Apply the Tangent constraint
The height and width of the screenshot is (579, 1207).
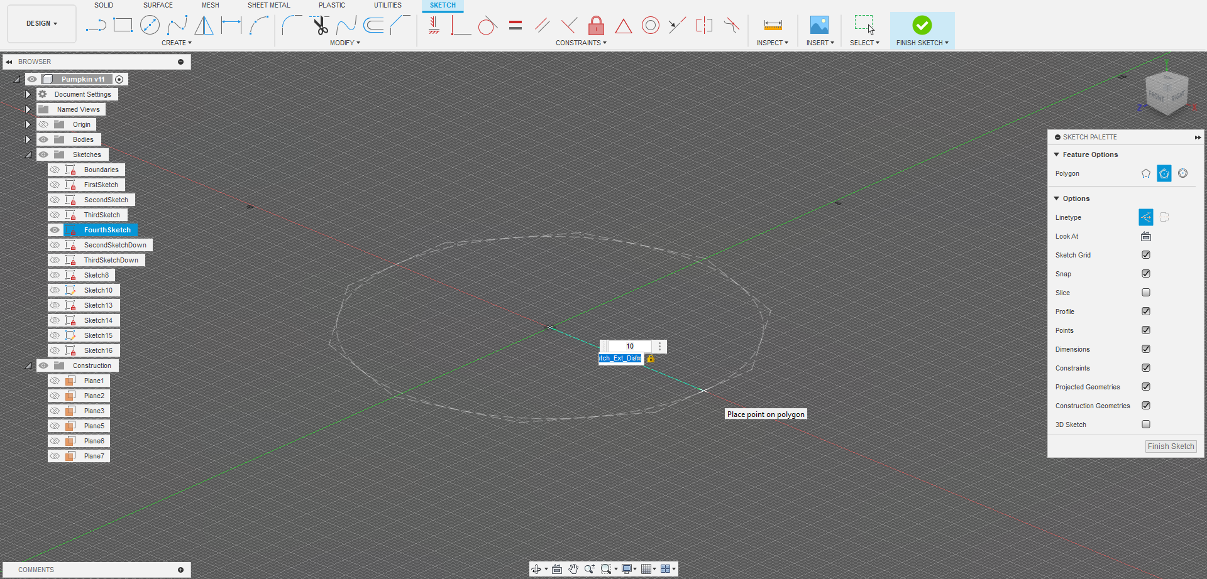click(488, 26)
